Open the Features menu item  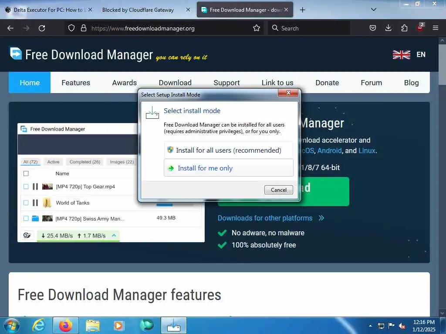coord(76,83)
